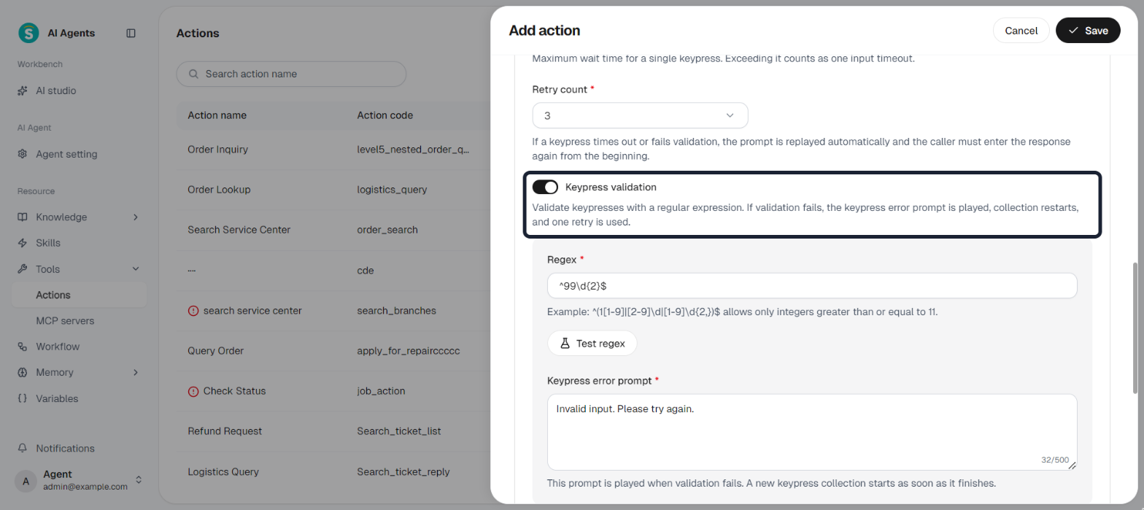The width and height of the screenshot is (1144, 510).
Task: Collapse the sidebar using the panel icon
Action: click(131, 33)
